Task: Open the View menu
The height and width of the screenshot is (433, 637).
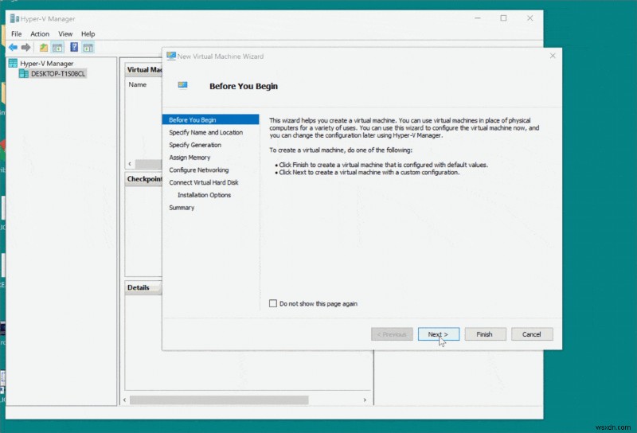Action: [x=65, y=33]
